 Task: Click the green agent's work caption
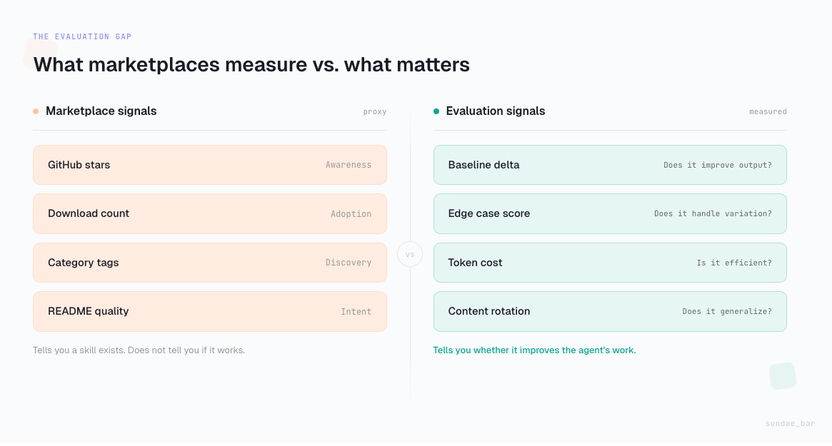click(x=534, y=350)
